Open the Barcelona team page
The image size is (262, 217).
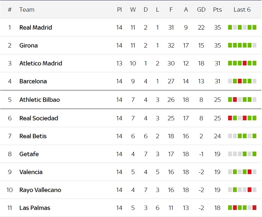click(33, 81)
